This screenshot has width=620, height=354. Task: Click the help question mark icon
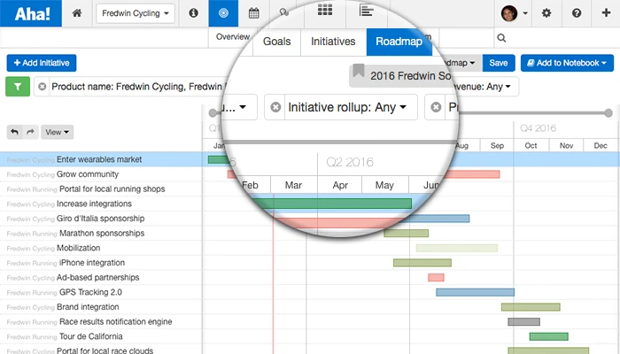(x=577, y=13)
